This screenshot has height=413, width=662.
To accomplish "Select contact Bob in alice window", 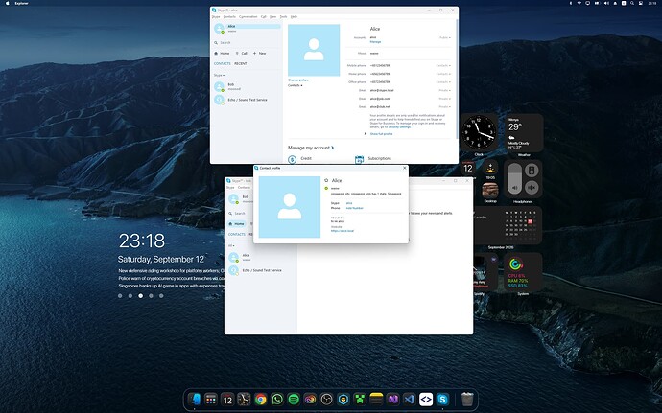I will (247, 86).
